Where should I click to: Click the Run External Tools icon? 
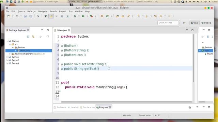(92, 16)
